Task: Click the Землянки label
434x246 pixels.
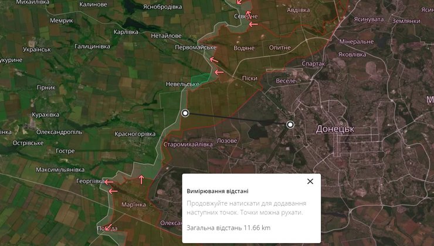Action: point(406,21)
